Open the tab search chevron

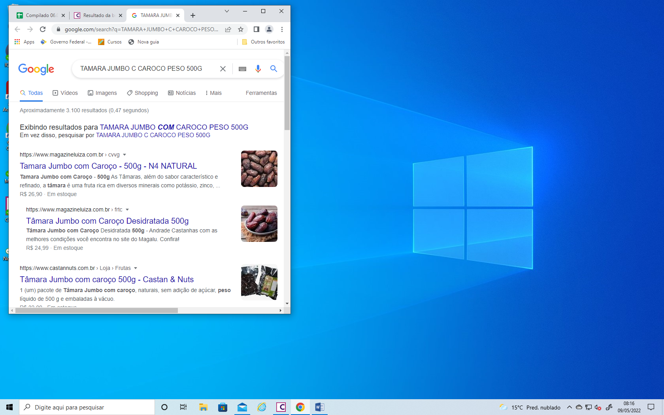[227, 11]
